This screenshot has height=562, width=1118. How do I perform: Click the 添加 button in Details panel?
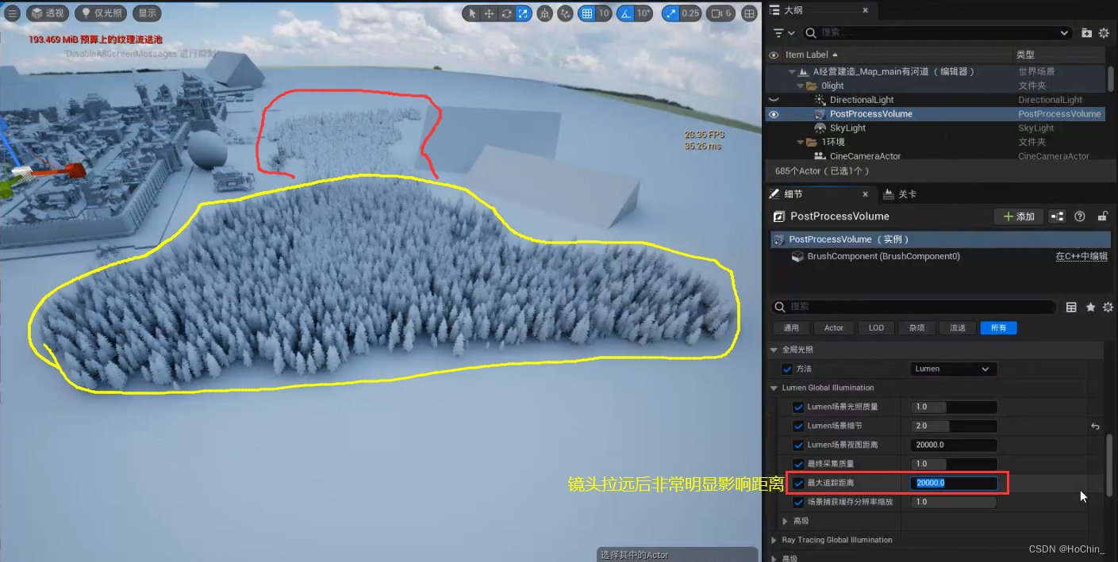coord(1018,216)
